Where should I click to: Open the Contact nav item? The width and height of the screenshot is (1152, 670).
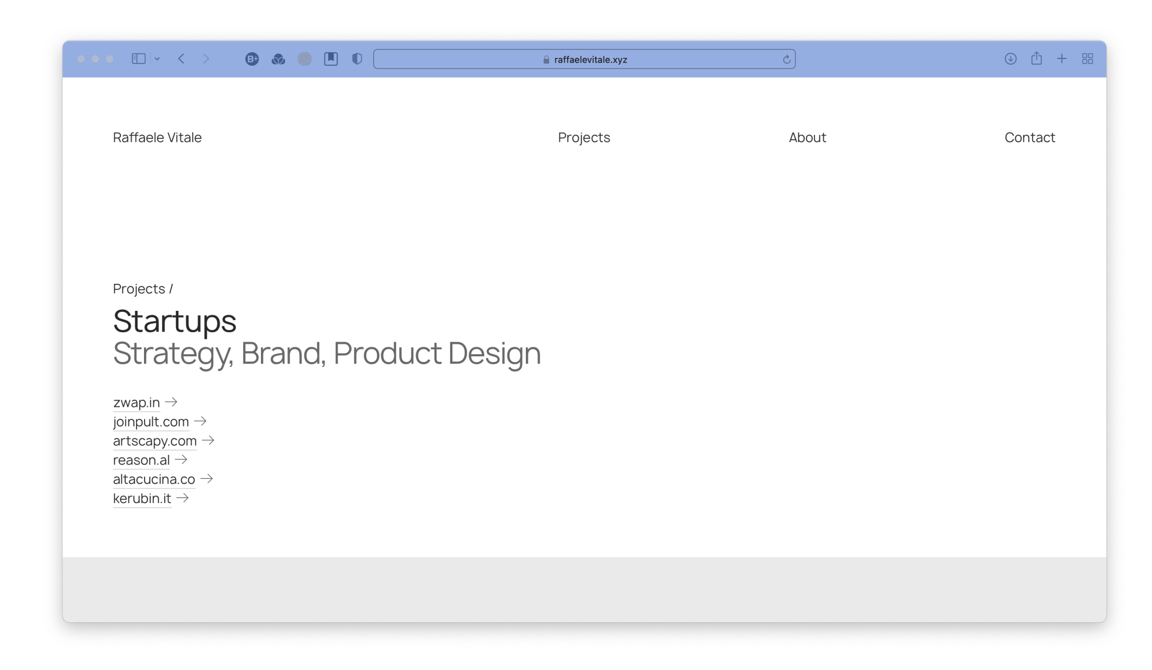1029,138
